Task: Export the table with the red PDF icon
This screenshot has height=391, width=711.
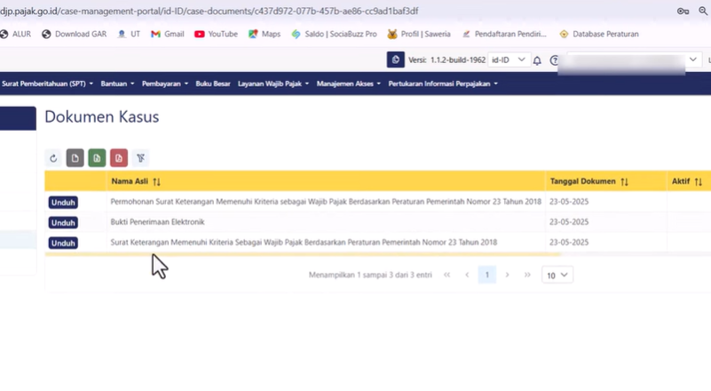Action: tap(118, 158)
